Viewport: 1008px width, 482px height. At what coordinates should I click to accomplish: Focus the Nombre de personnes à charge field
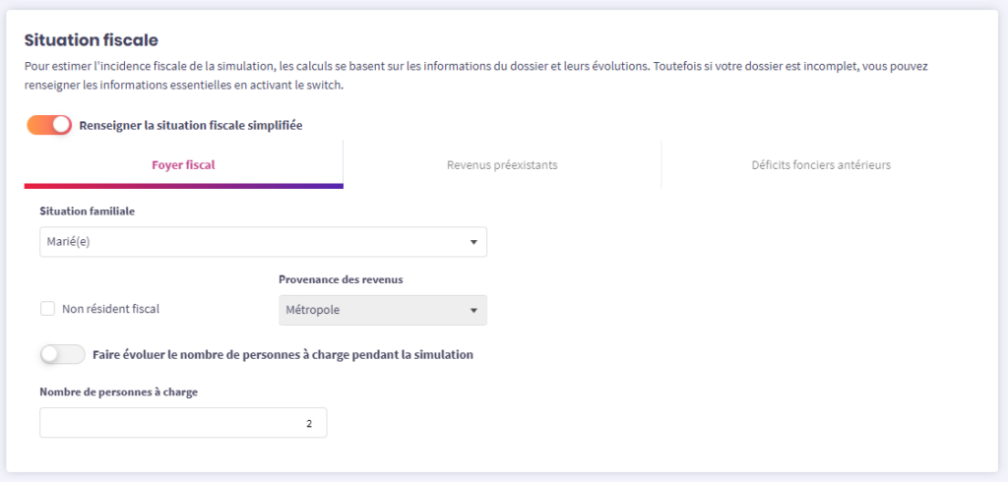click(183, 423)
